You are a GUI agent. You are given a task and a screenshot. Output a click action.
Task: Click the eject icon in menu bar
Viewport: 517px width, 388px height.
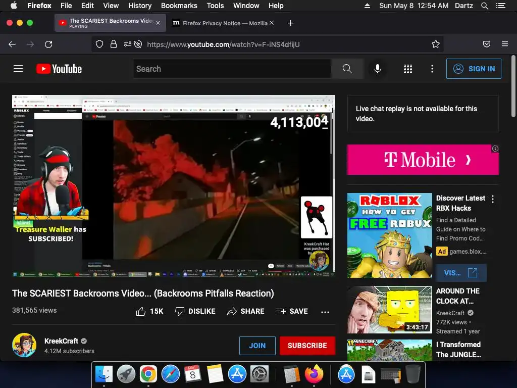(x=367, y=6)
